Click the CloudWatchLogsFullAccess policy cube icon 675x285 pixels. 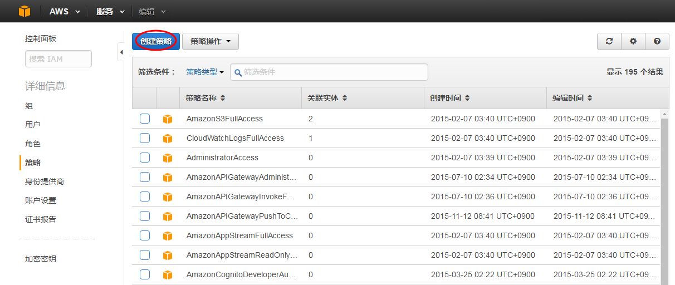pyautogui.click(x=168, y=139)
